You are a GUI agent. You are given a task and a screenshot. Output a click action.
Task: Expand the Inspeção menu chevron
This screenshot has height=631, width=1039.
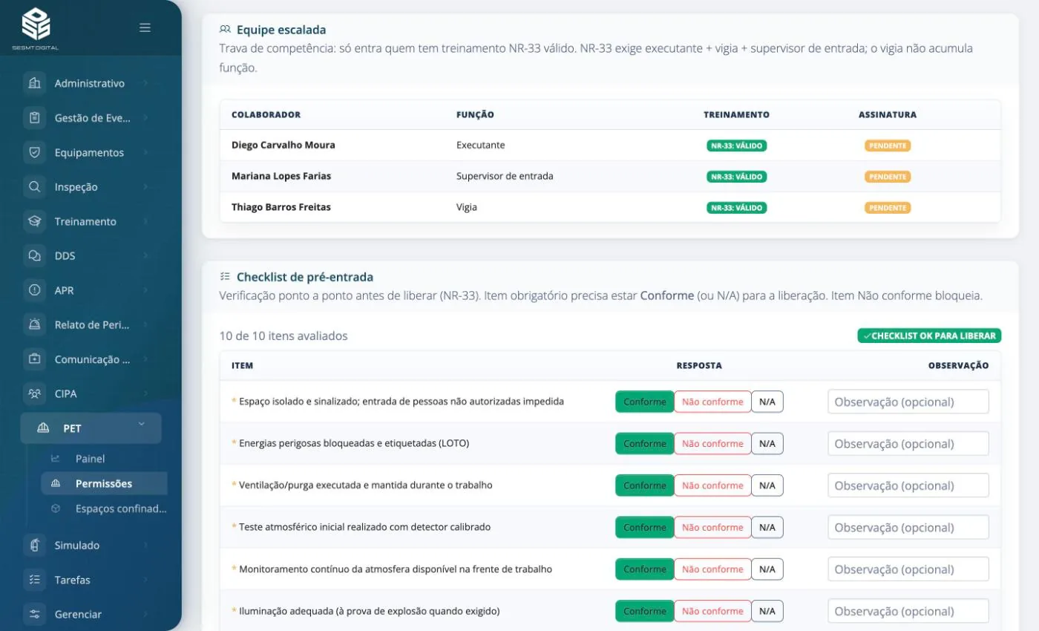(x=145, y=187)
